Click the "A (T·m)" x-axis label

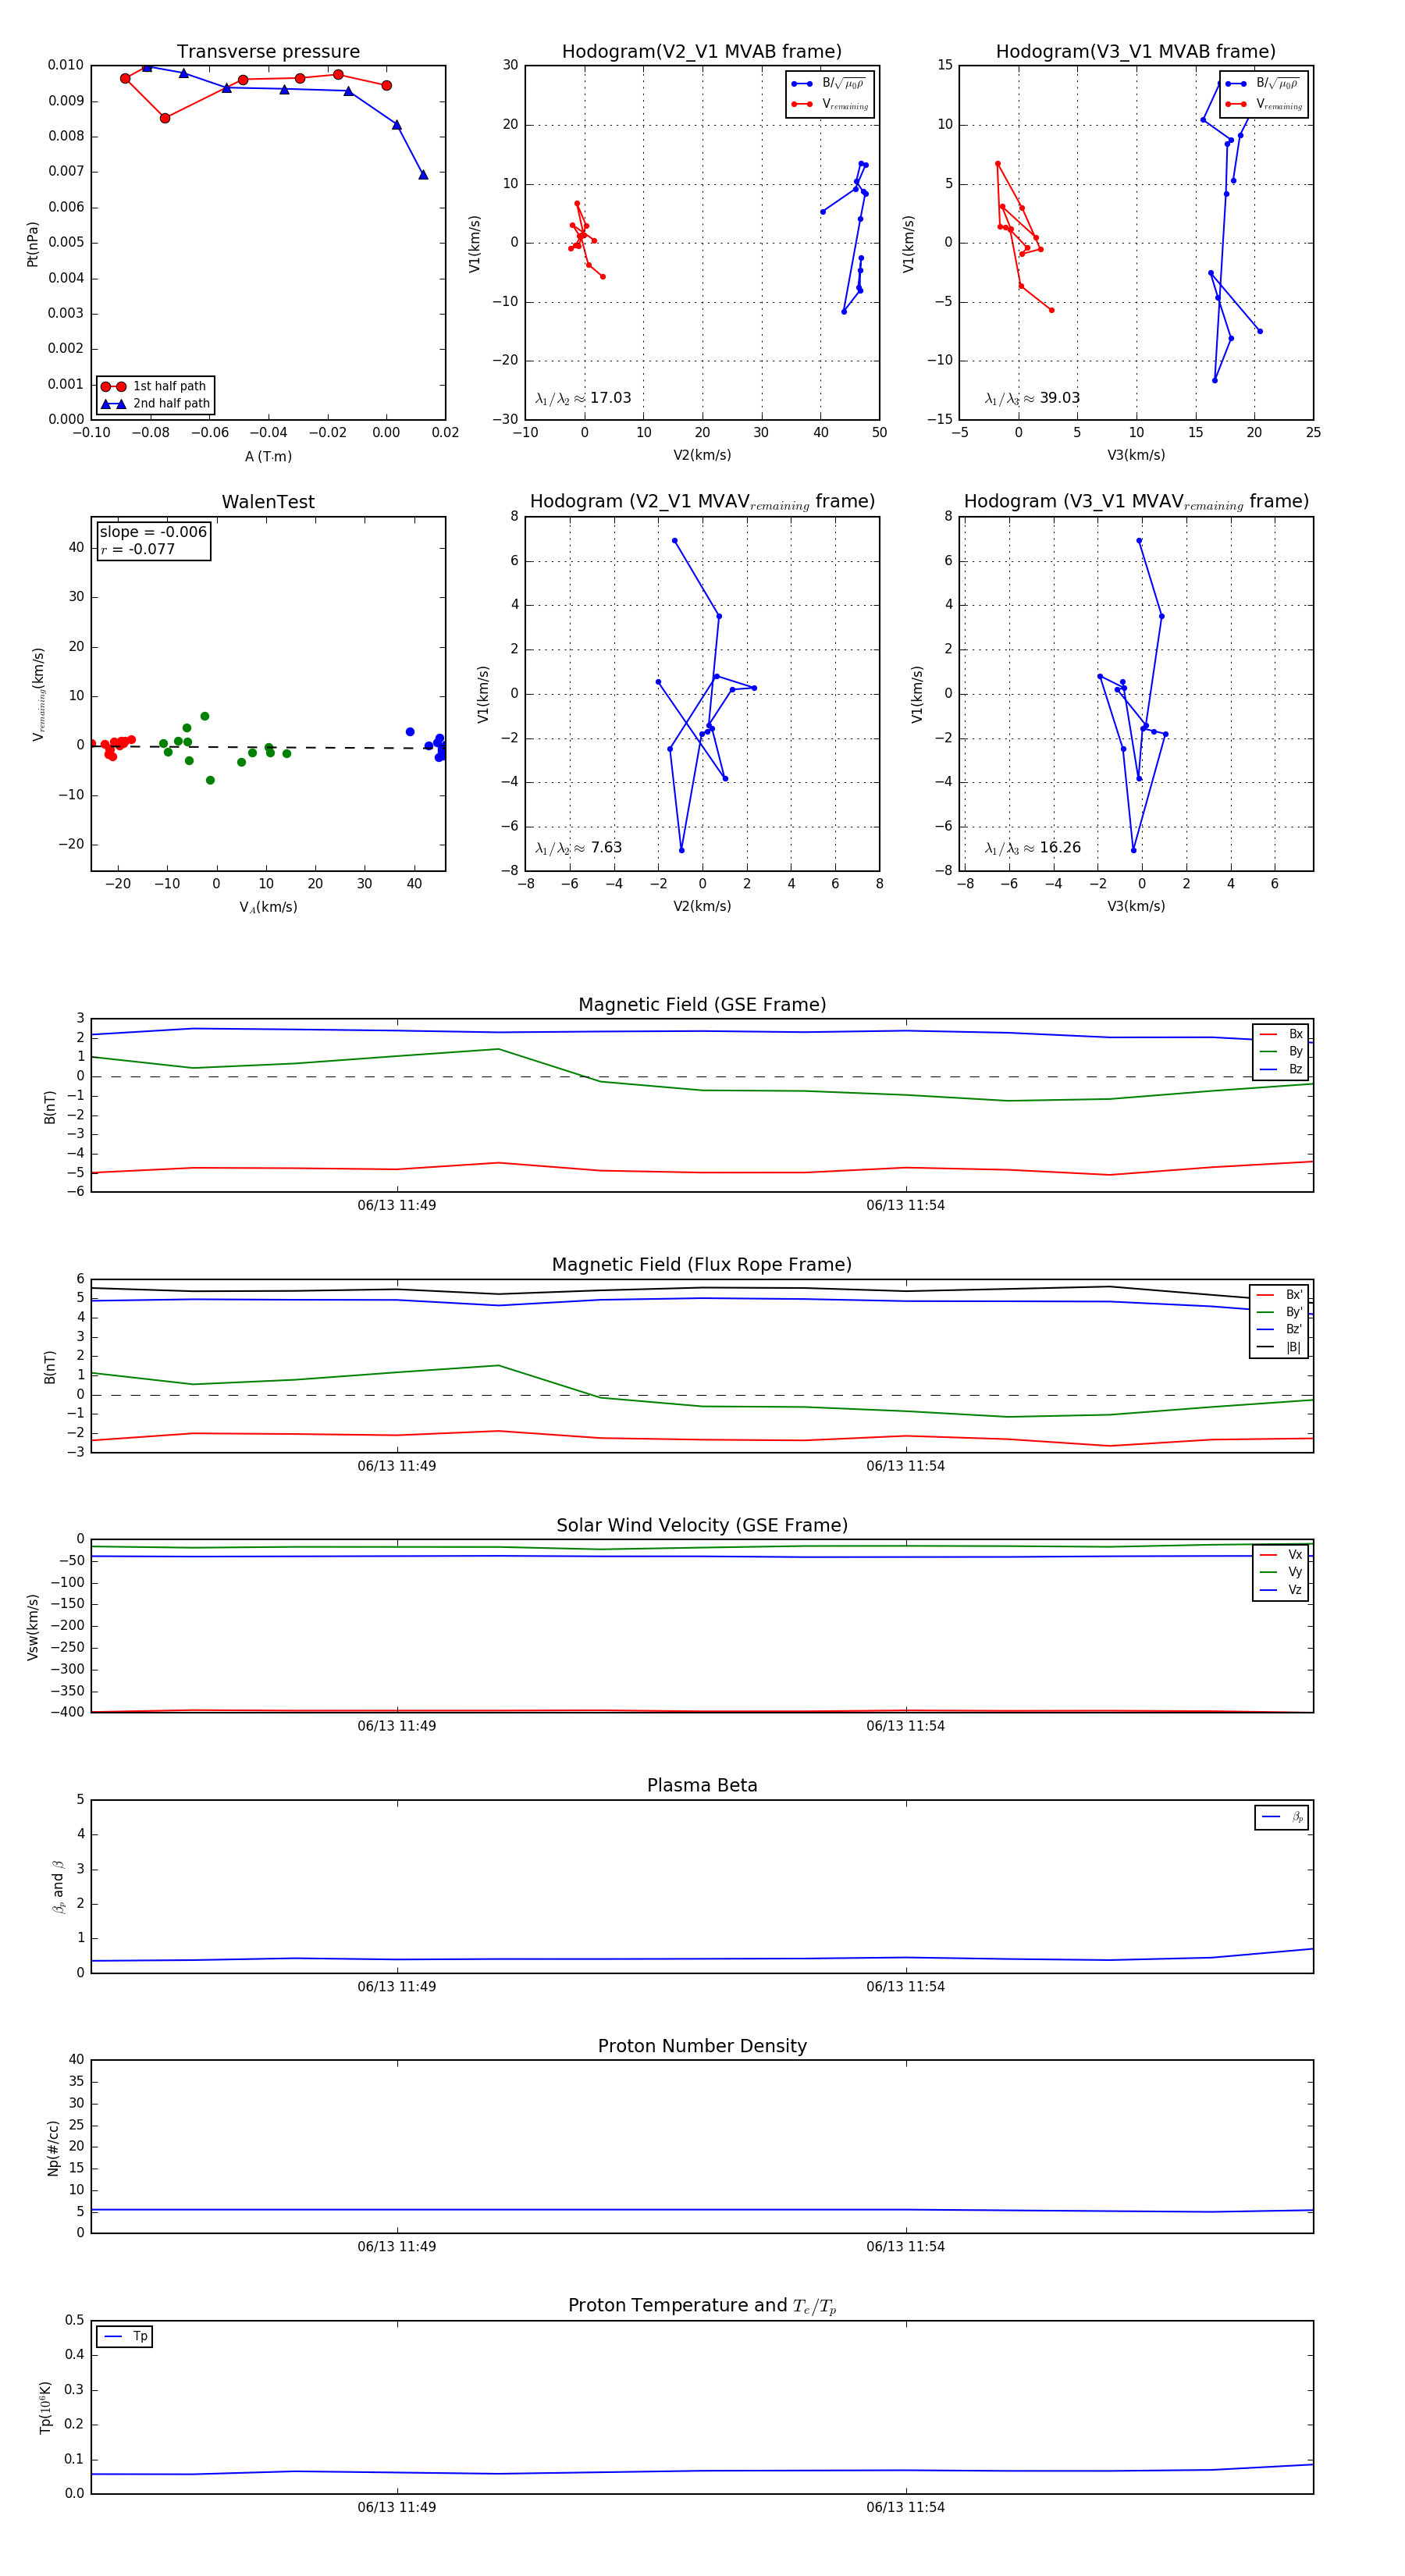click(x=268, y=456)
